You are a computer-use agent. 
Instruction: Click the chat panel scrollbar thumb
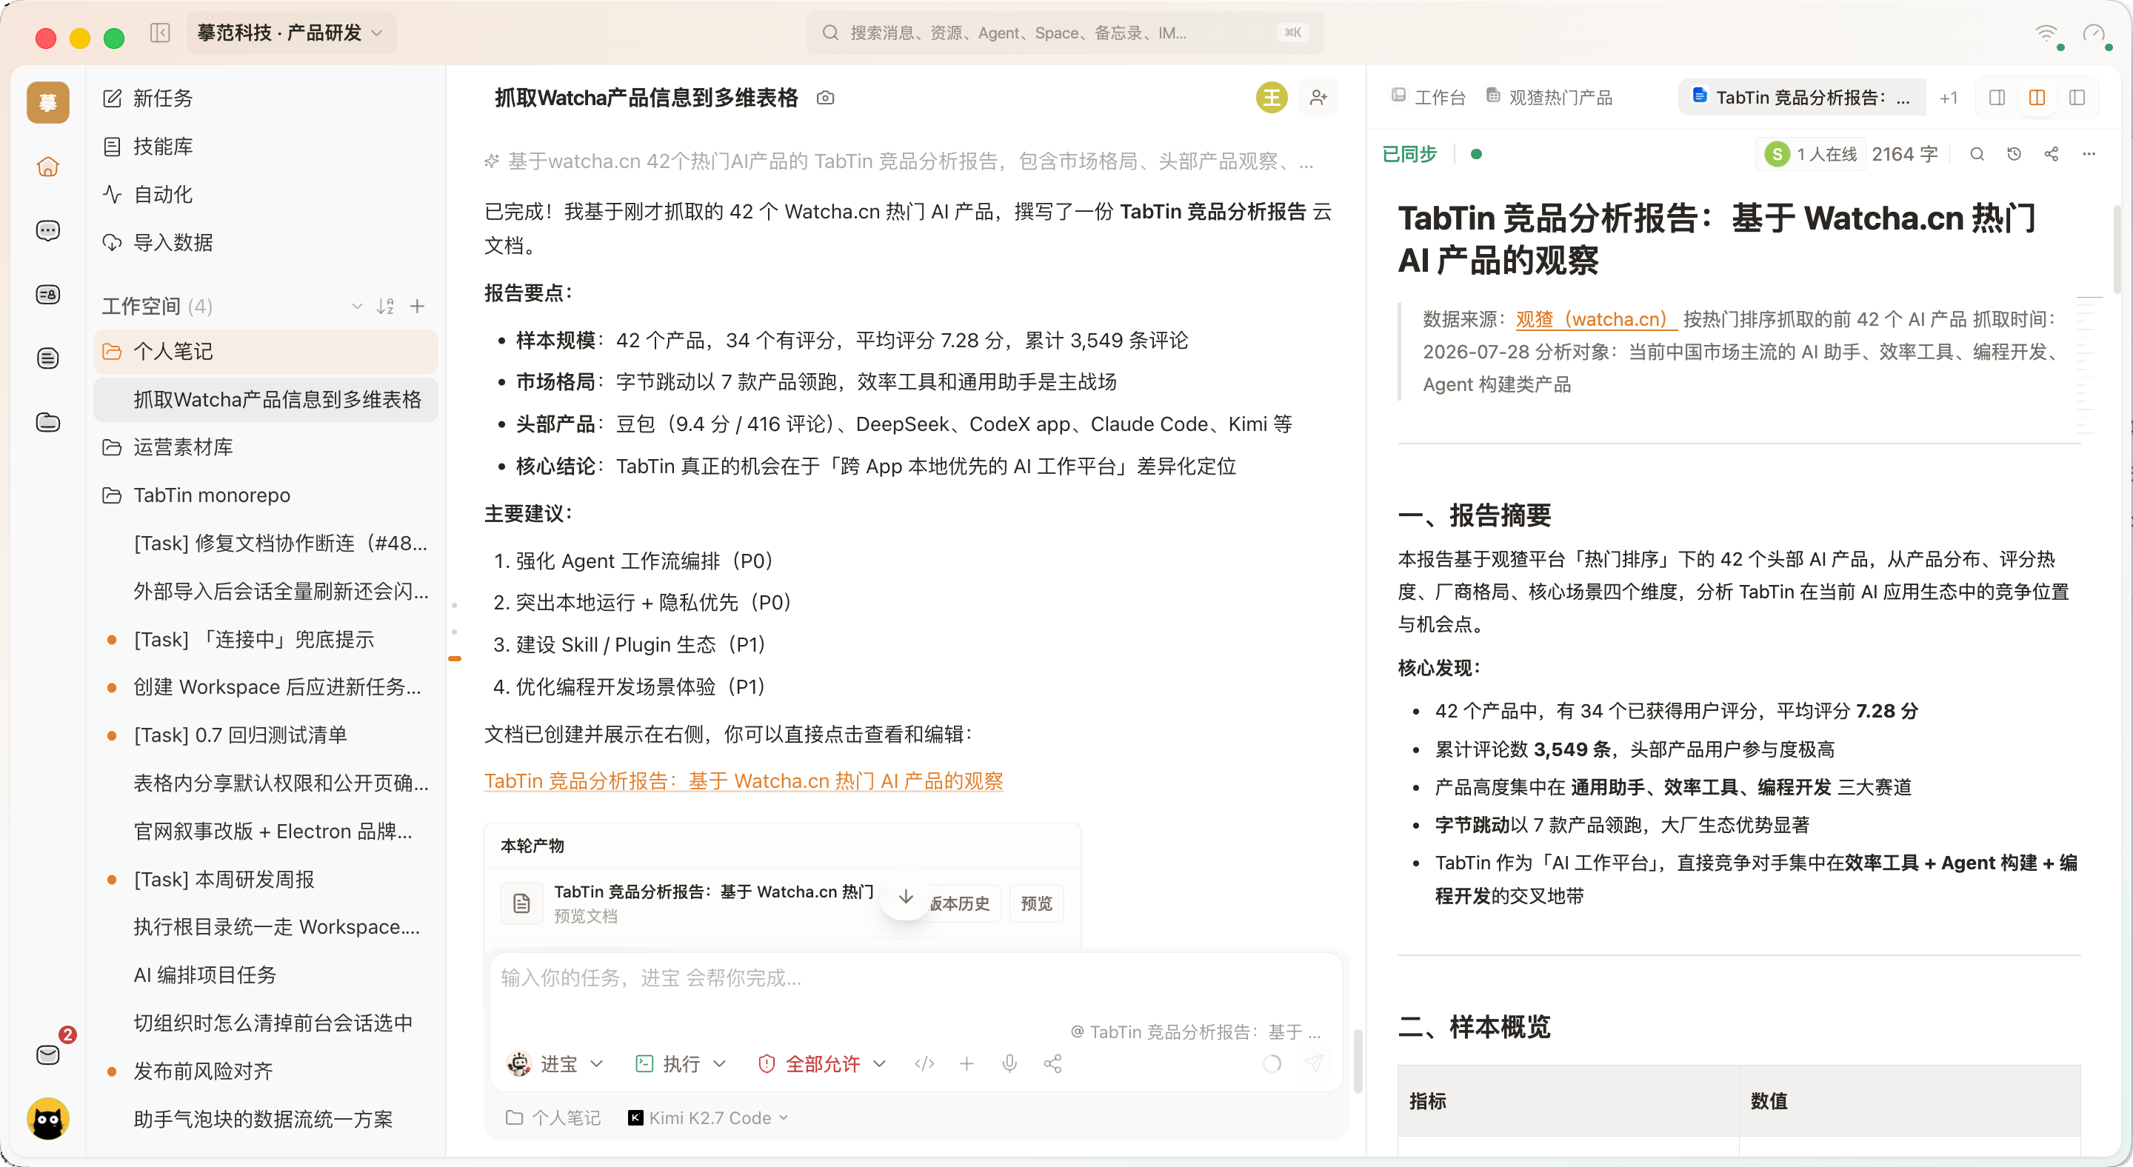click(1357, 1061)
